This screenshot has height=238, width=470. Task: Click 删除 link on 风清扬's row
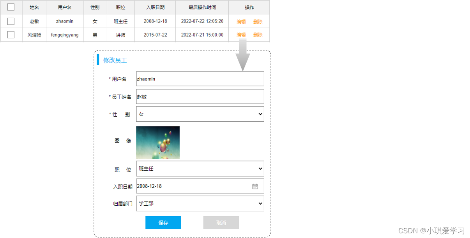pos(258,35)
